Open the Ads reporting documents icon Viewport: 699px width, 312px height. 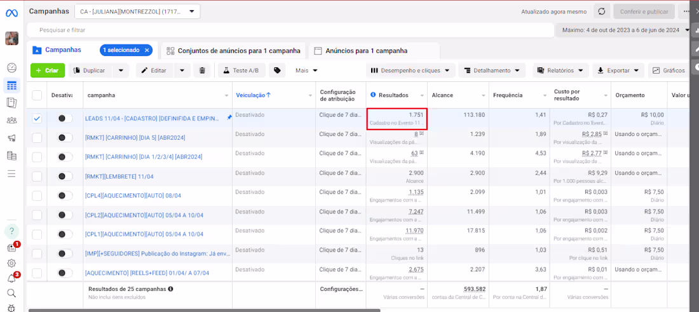click(11, 103)
